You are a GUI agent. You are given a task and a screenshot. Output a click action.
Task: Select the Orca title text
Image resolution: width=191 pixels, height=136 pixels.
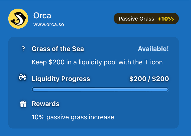[42, 16]
